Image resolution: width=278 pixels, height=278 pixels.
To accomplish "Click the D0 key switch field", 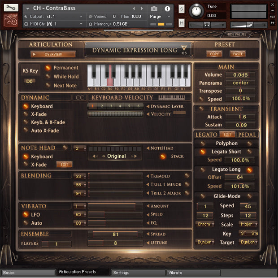I will click(30, 81).
